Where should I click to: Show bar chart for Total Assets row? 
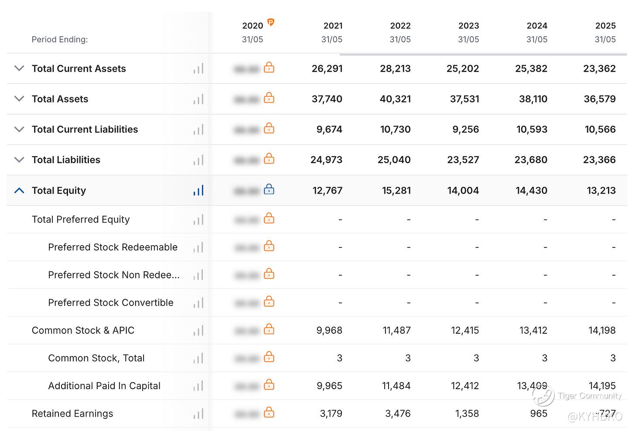pyautogui.click(x=198, y=99)
